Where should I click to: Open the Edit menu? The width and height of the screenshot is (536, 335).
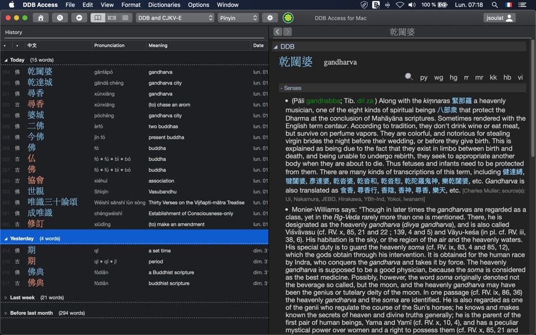coord(87,5)
